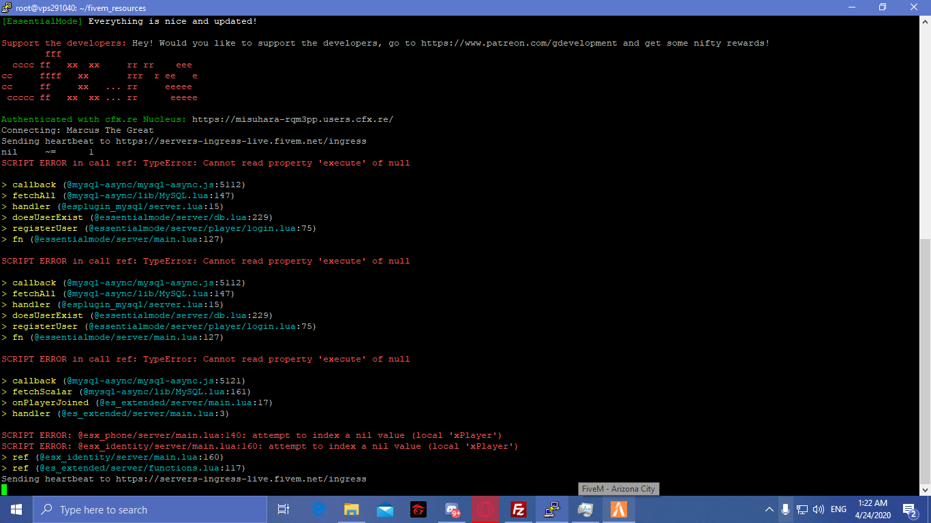Click the terminal scrollbar down arrow

(x=925, y=490)
